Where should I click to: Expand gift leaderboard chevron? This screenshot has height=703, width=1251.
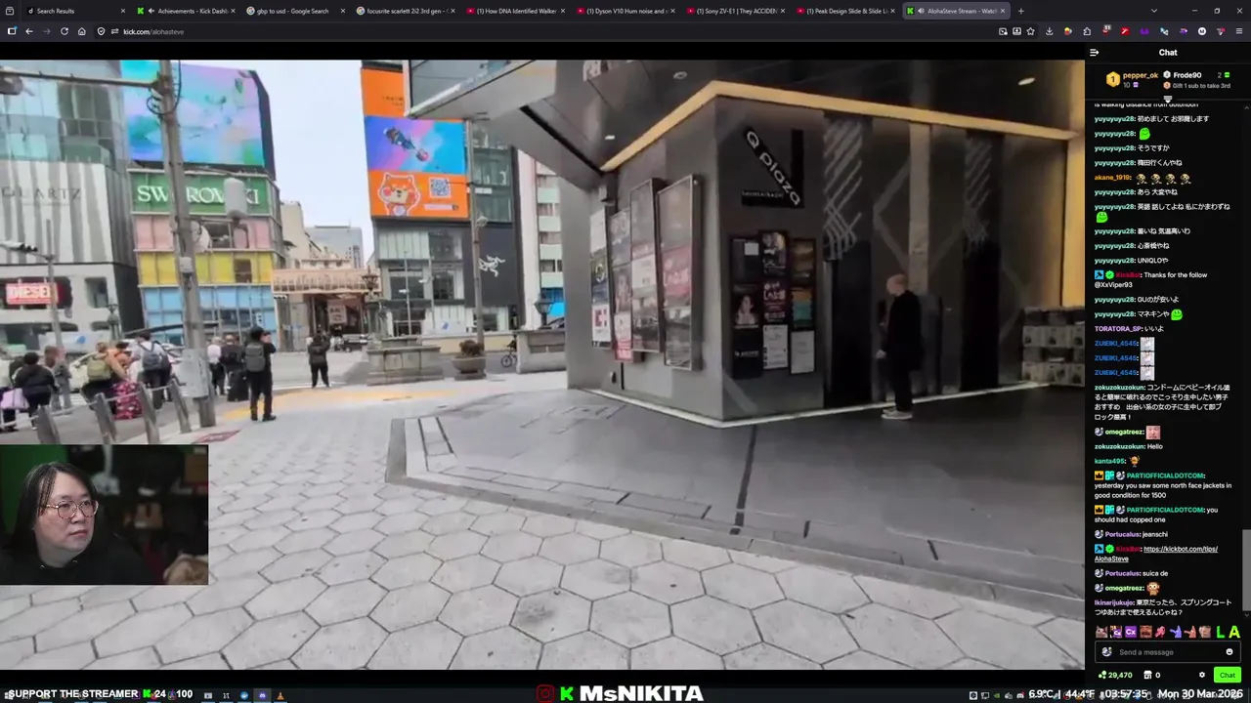coord(1167,98)
